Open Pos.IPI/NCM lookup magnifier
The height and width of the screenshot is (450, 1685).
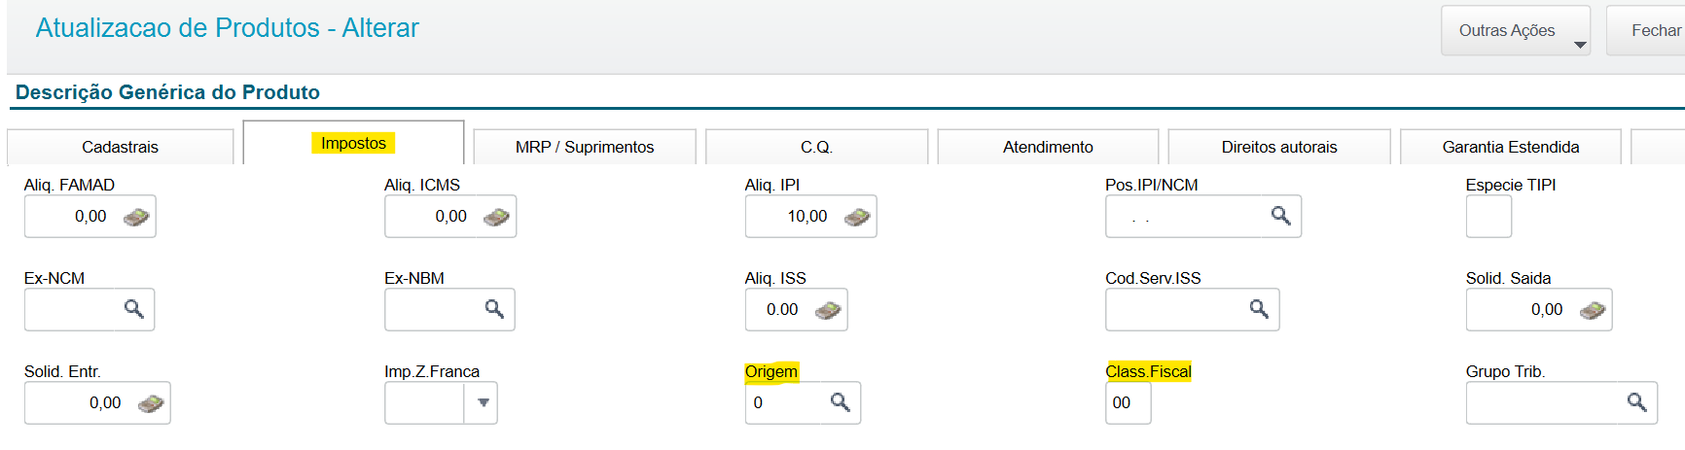[x=1281, y=216]
